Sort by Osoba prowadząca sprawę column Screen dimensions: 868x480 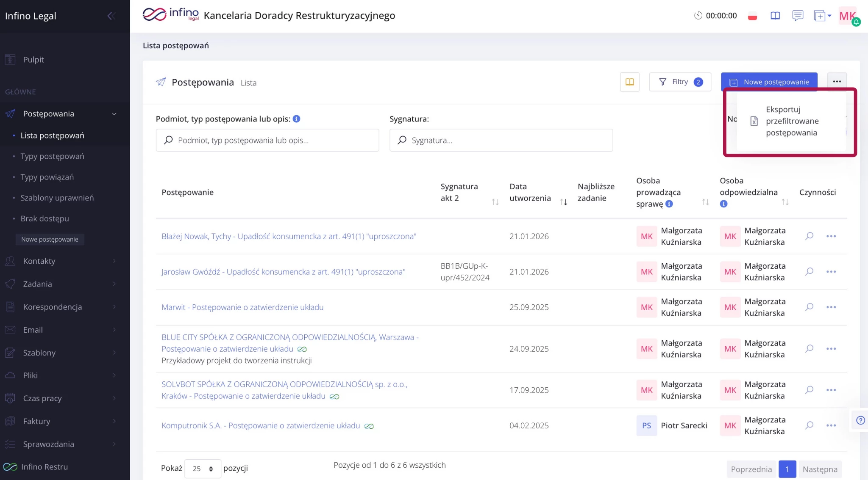click(x=705, y=202)
